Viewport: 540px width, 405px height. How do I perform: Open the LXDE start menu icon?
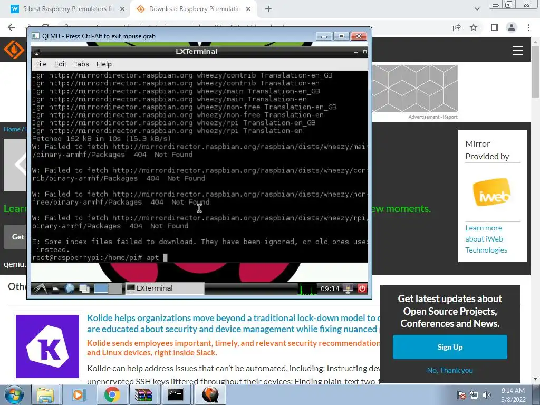[40, 288]
